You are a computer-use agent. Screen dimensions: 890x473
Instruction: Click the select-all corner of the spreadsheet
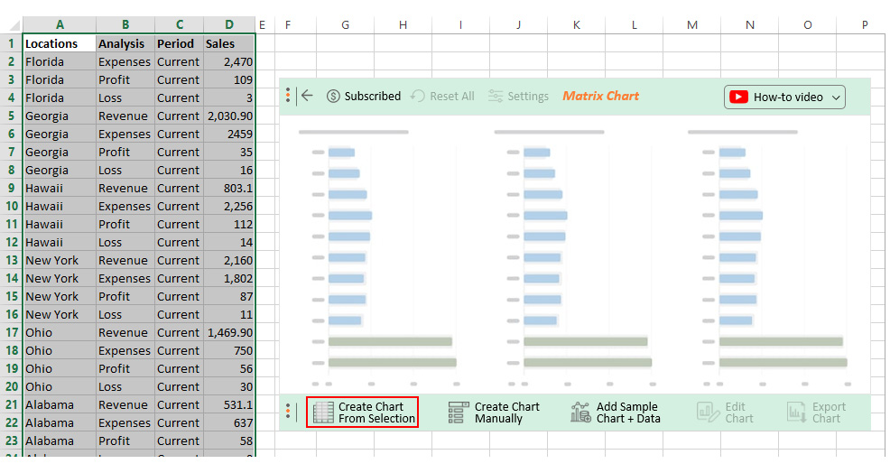[x=12, y=25]
